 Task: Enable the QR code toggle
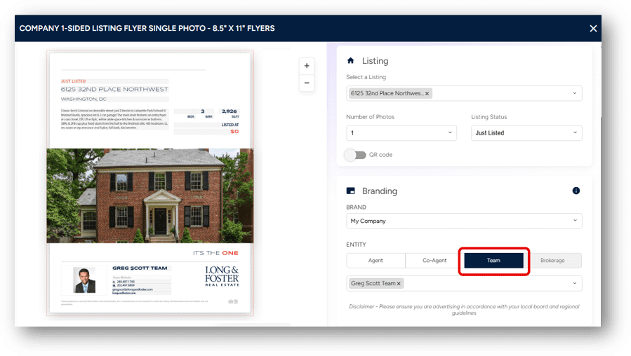point(355,155)
